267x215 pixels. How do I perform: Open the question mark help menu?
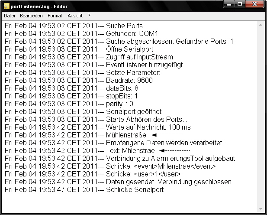pos(89,16)
